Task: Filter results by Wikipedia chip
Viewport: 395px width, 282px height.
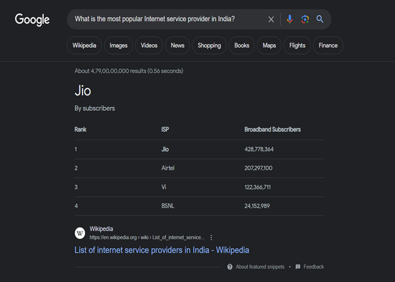Action: point(84,46)
